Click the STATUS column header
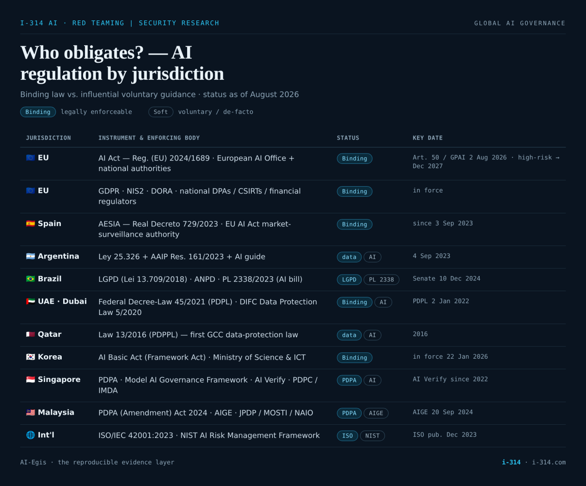This screenshot has width=586, height=486. [x=348, y=138]
